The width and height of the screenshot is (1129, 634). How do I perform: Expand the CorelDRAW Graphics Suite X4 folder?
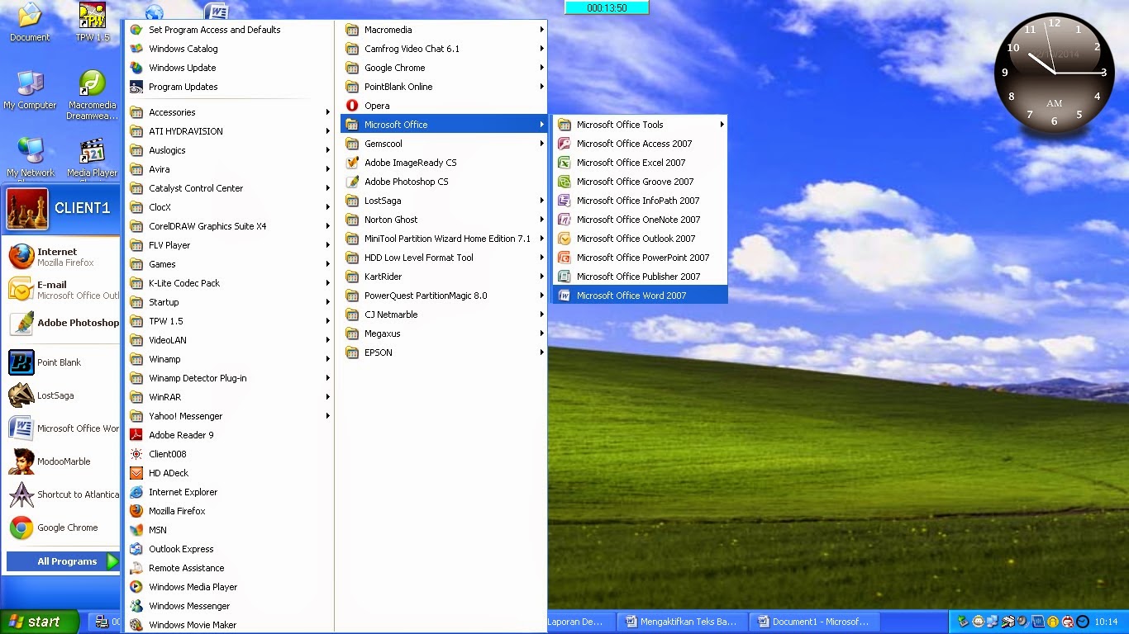coord(229,226)
